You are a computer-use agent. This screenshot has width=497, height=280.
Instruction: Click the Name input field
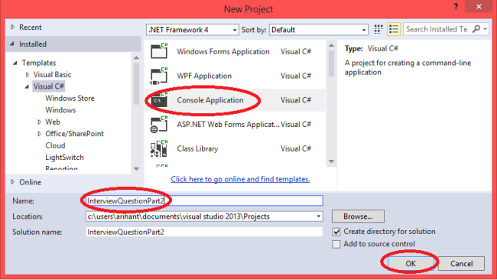pyautogui.click(x=204, y=200)
